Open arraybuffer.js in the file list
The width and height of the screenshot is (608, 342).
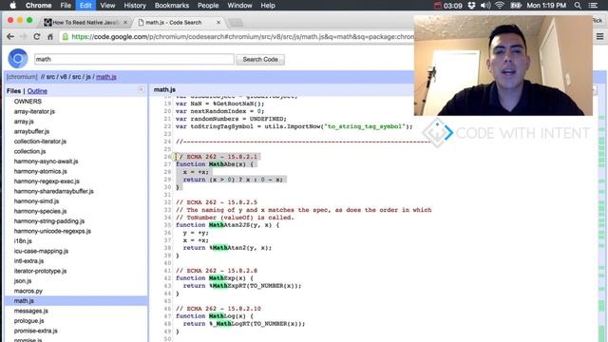31,131
